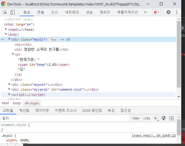
Task: Show more tabs with the » chevron
Action: [x=145, y=12]
